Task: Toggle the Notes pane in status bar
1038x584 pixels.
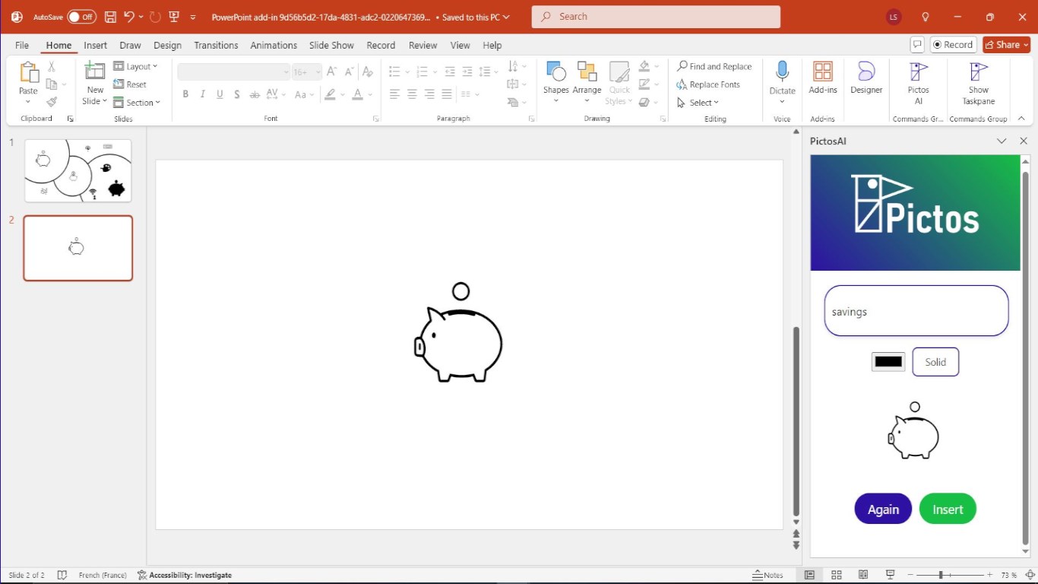Action: (x=767, y=575)
